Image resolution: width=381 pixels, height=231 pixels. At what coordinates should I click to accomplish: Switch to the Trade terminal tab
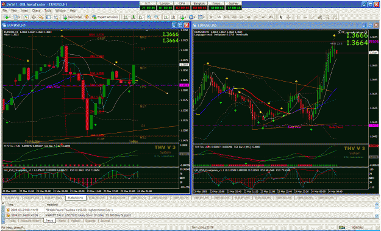tap(12, 221)
